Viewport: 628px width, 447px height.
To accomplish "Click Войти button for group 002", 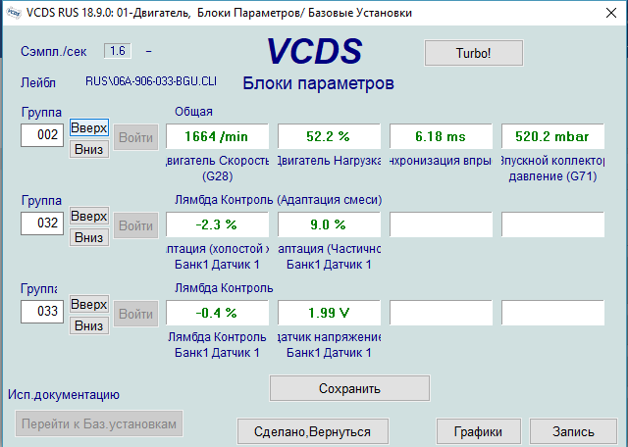I will [136, 137].
